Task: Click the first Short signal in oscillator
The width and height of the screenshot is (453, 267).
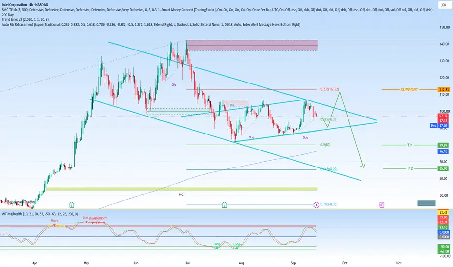Action: [54, 221]
